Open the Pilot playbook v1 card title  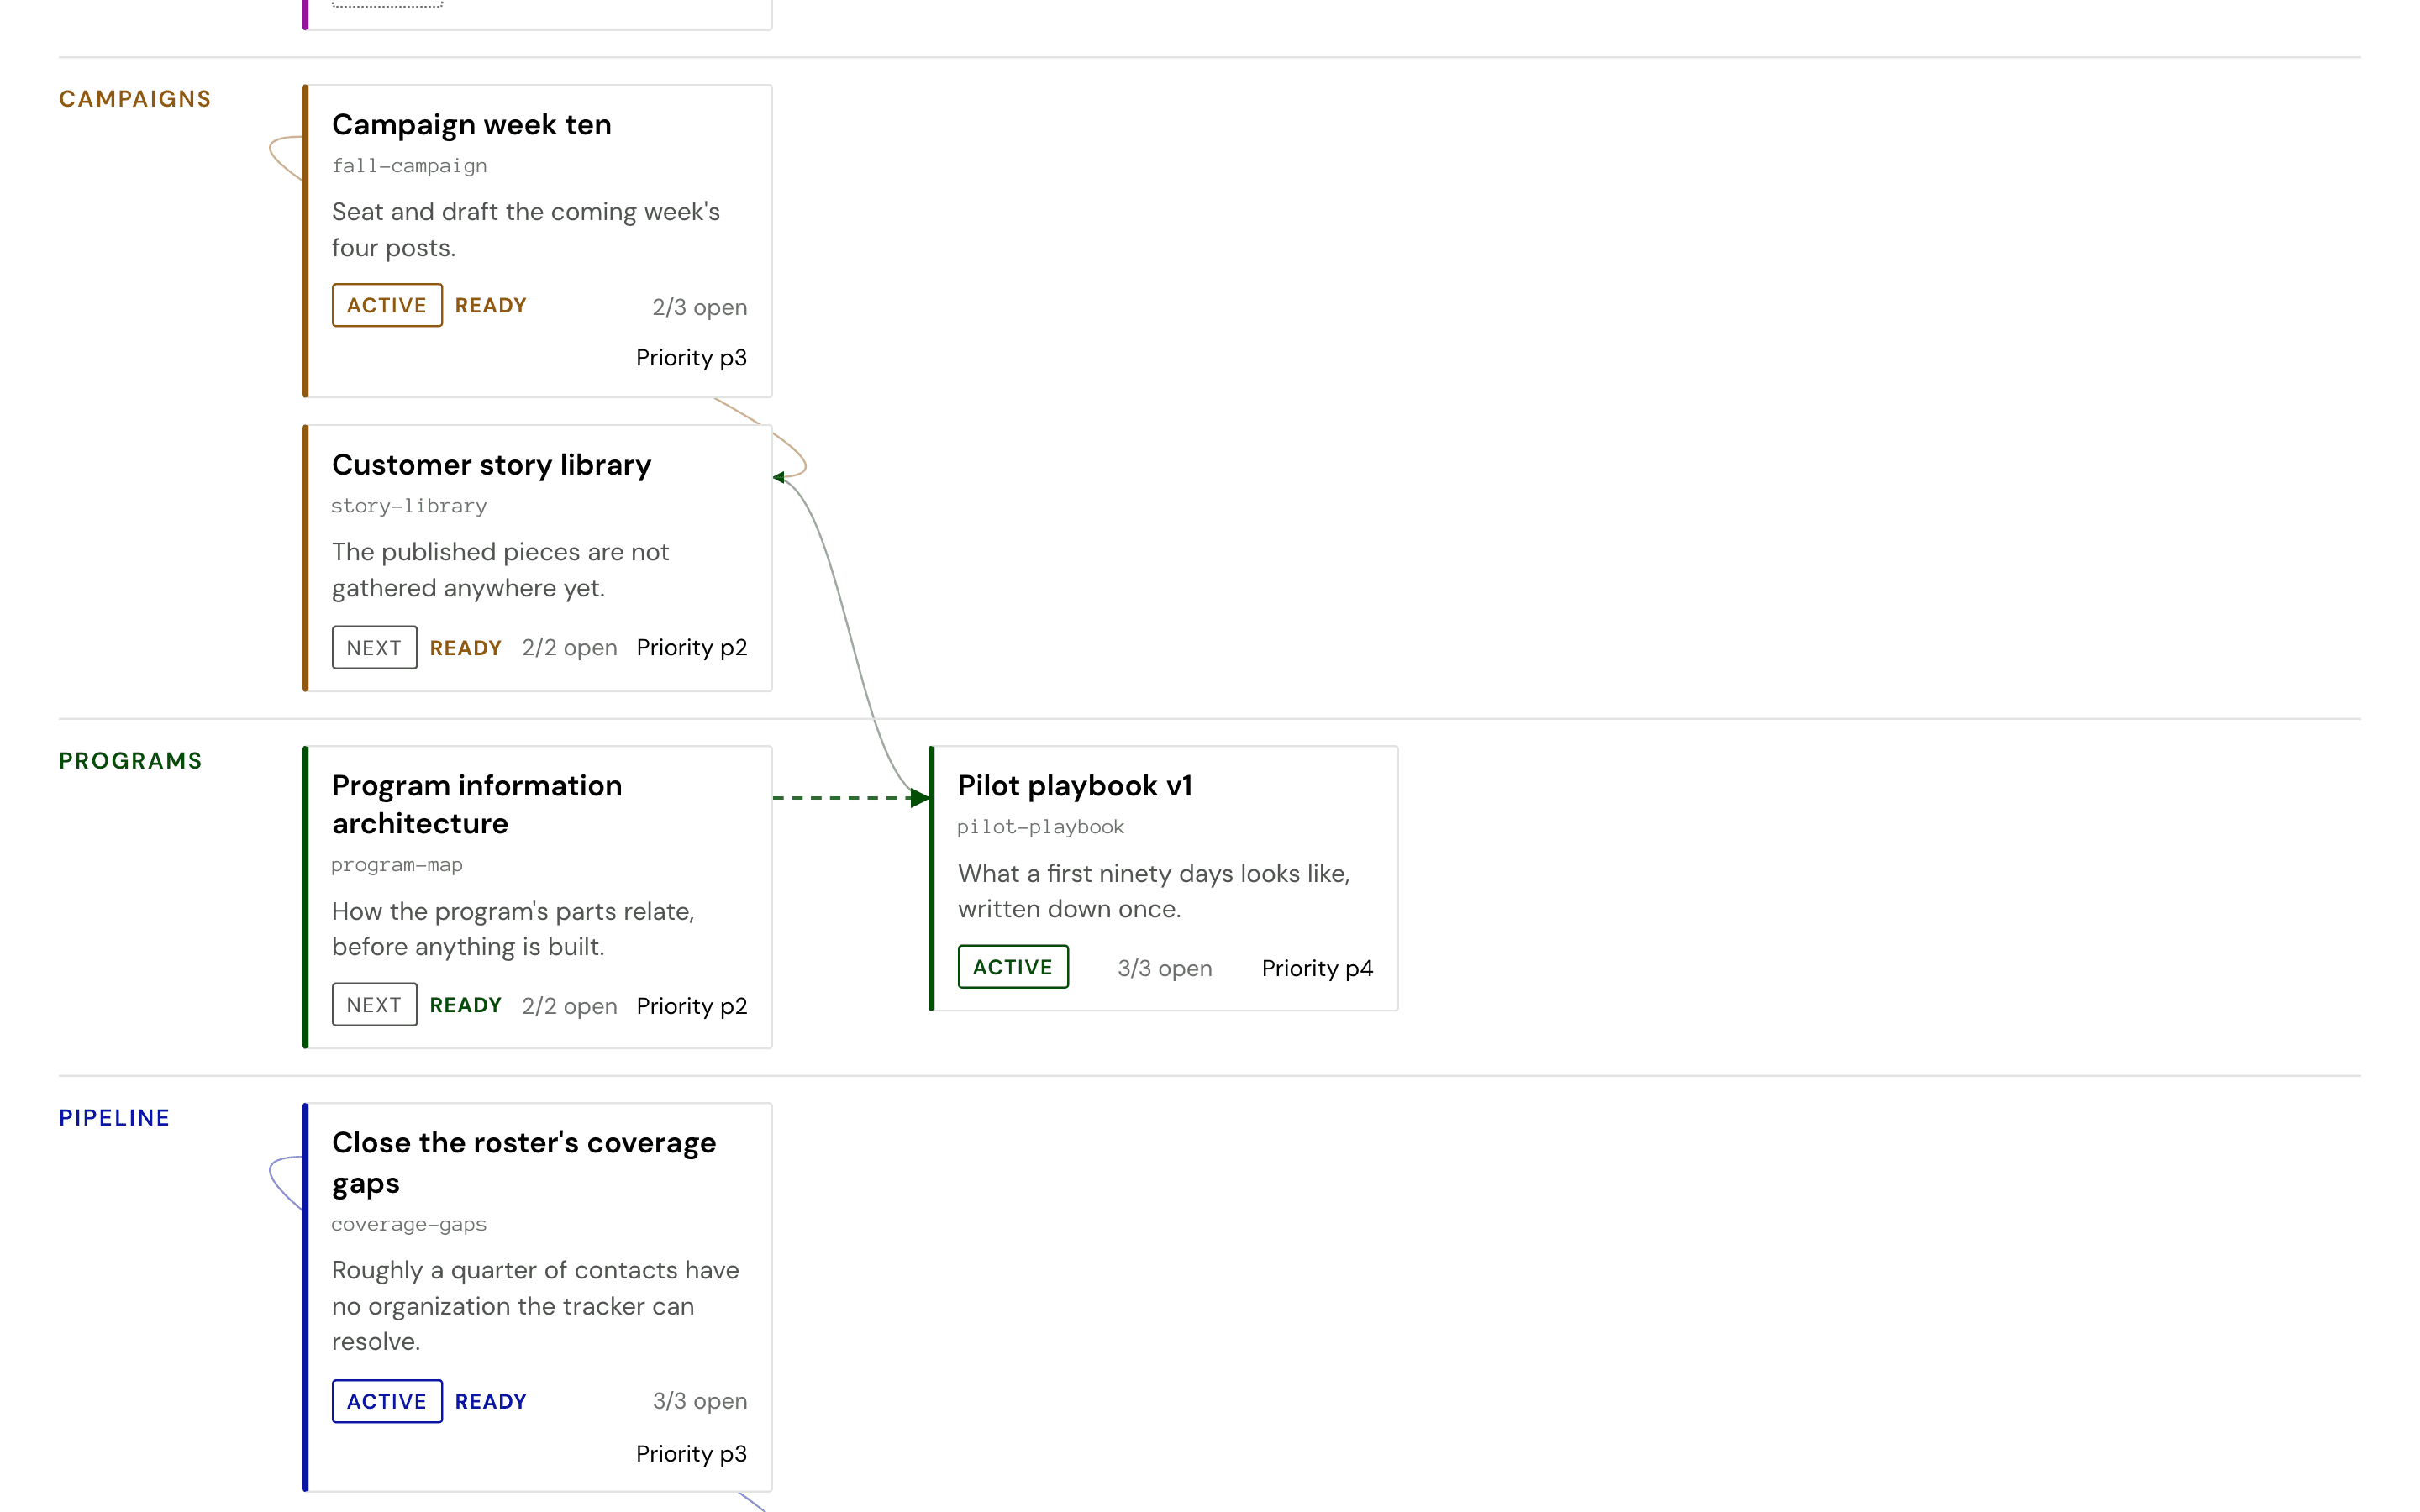coord(1074,786)
